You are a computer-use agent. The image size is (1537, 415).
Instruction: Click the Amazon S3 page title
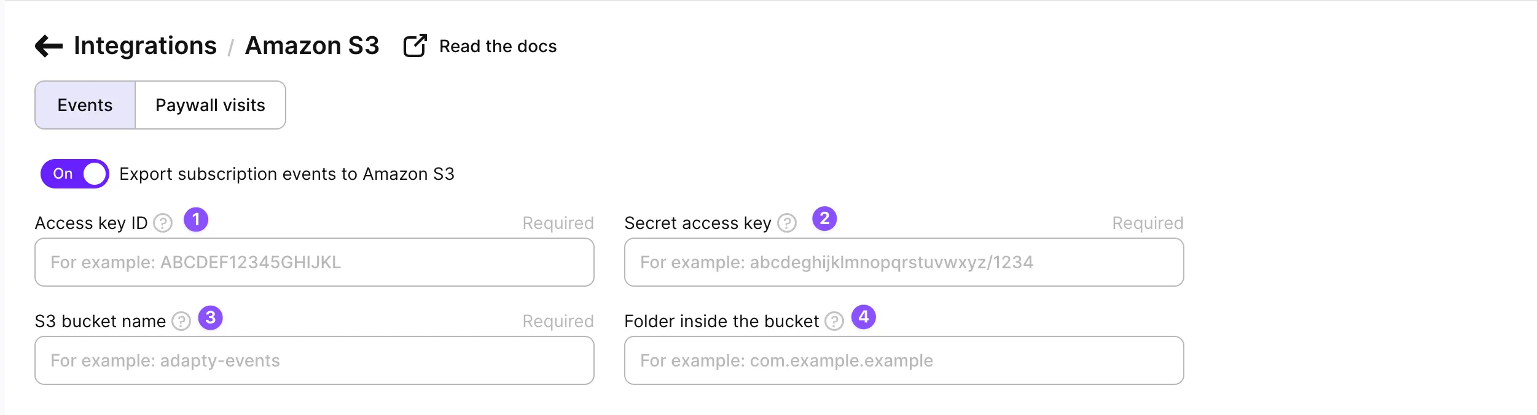point(312,46)
